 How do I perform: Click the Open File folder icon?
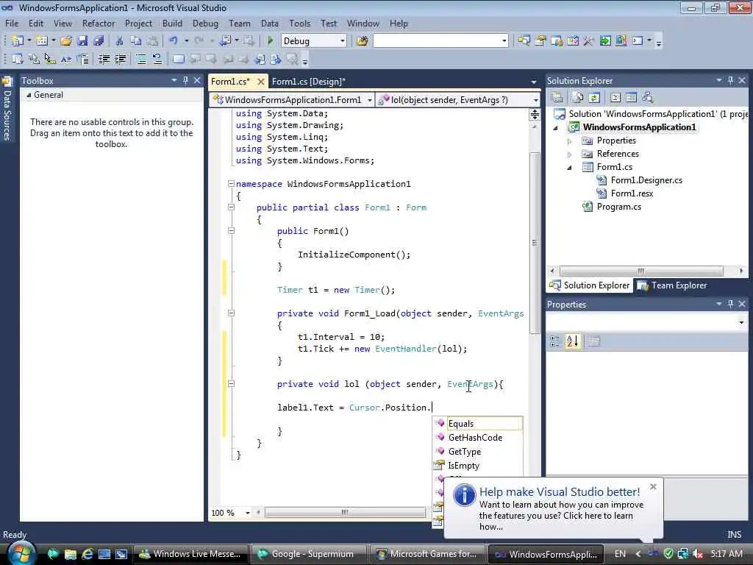[x=66, y=41]
